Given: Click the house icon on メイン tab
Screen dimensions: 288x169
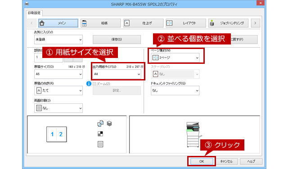Looking at the screenshot, I should click(42, 23).
